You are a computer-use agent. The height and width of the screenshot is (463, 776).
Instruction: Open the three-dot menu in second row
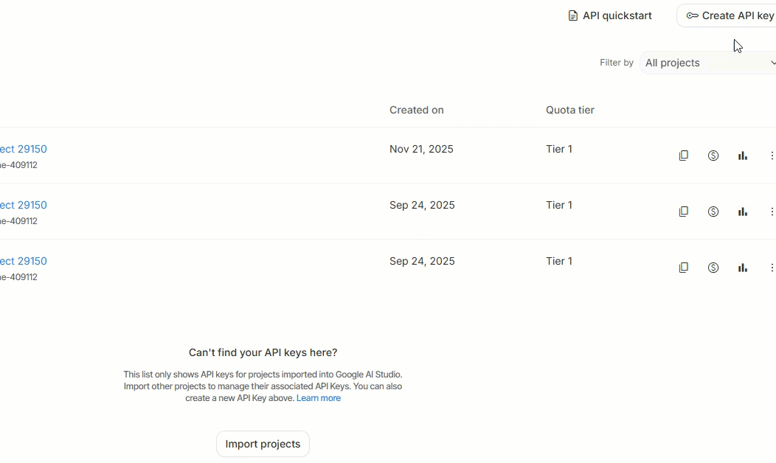[x=772, y=212]
